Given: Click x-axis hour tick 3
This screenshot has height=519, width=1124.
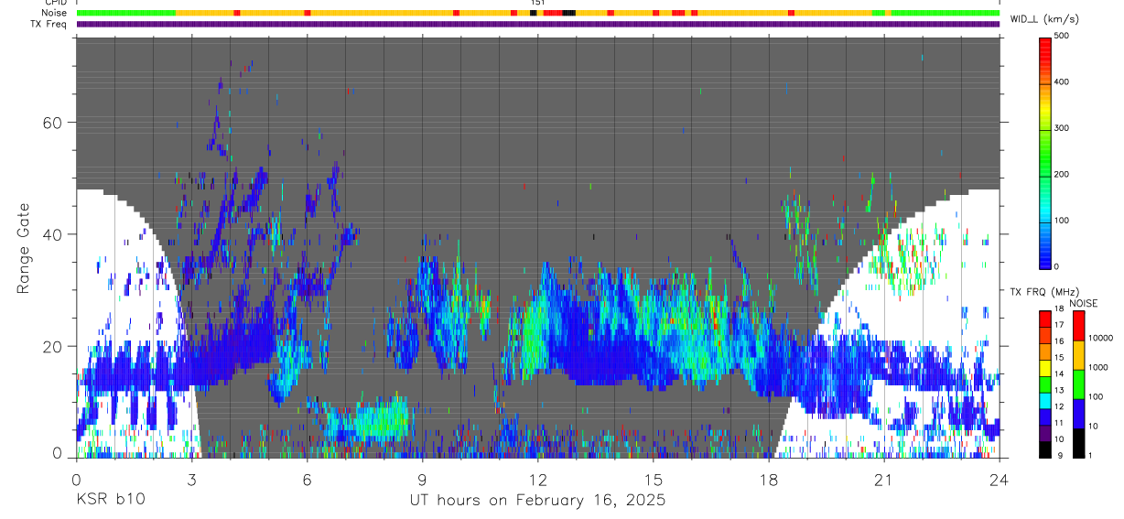Looking at the screenshot, I should click(x=191, y=478).
